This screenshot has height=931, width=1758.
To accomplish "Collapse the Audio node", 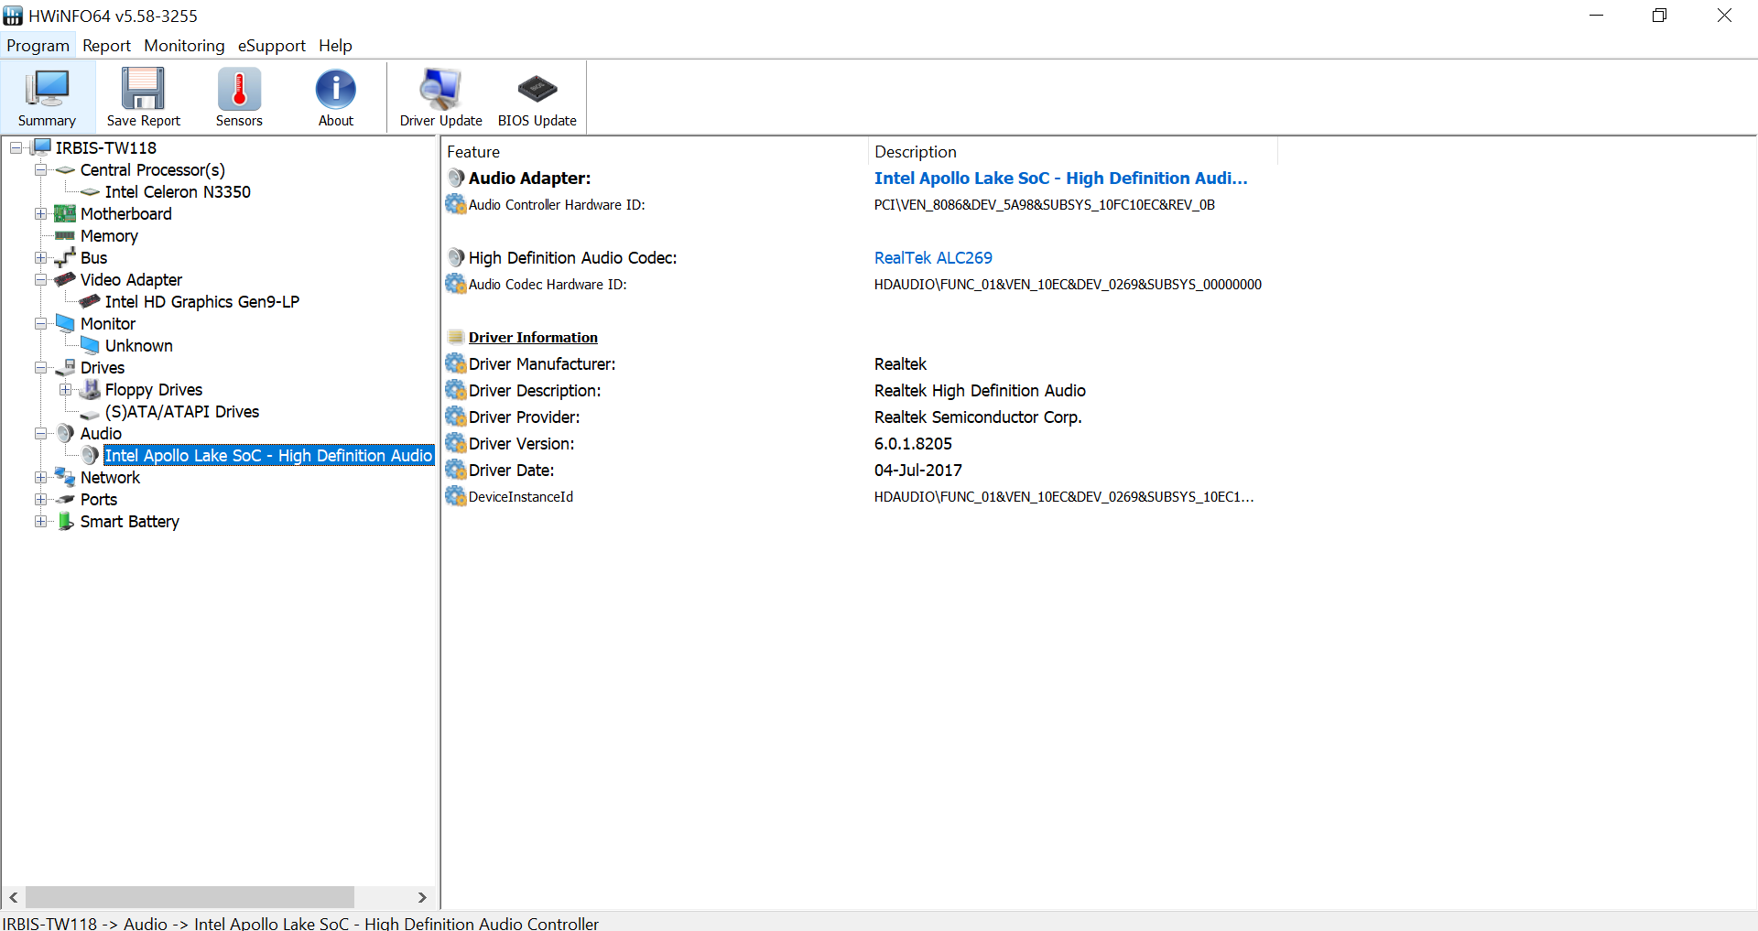I will [40, 433].
